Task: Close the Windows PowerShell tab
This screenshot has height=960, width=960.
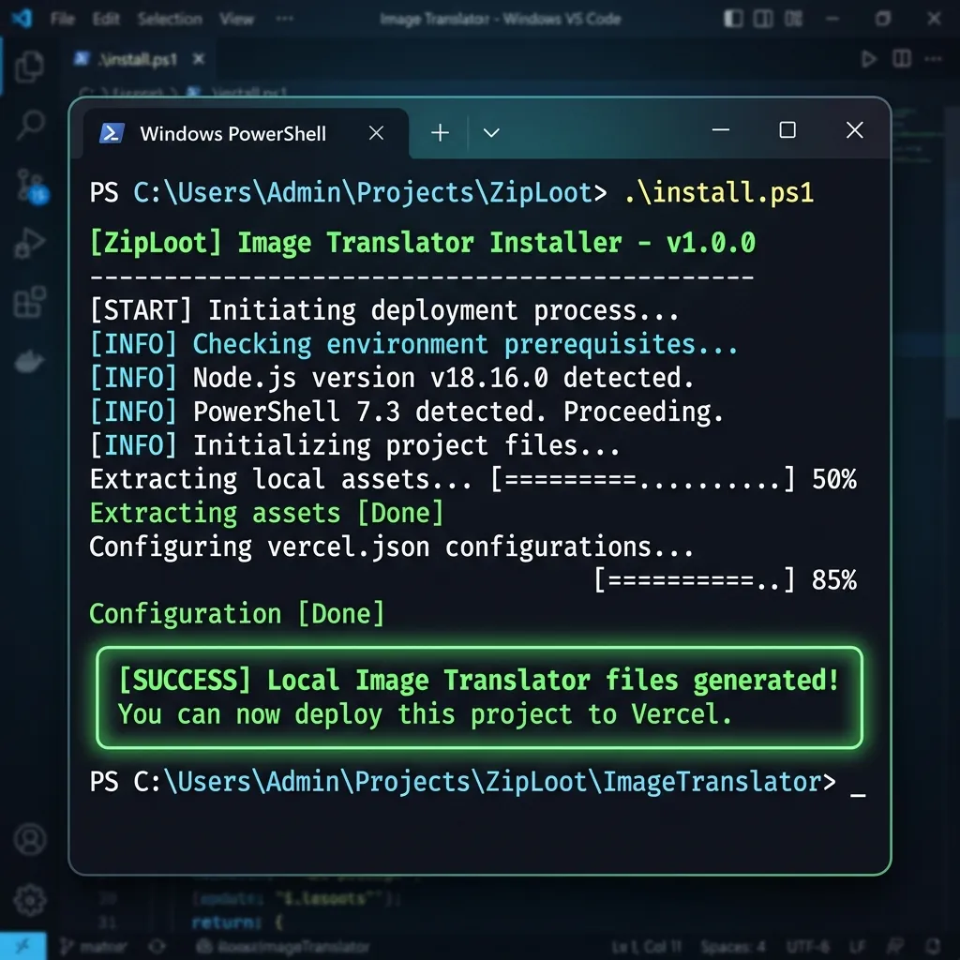Action: (x=377, y=133)
